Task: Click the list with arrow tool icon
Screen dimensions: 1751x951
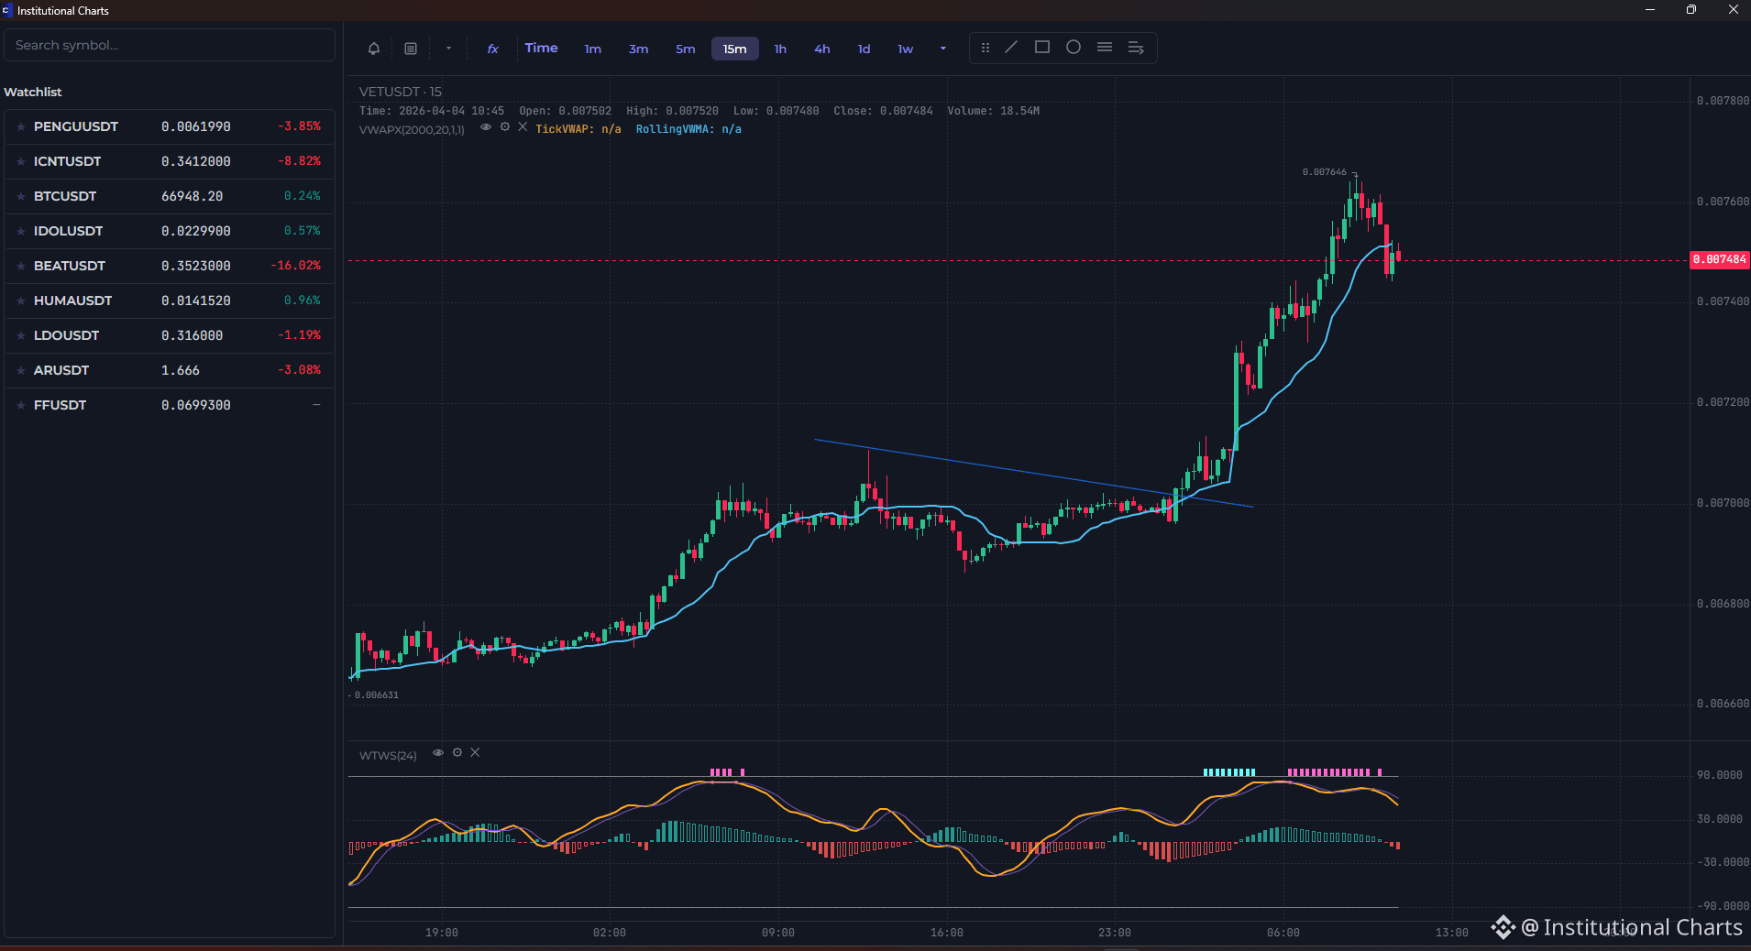Action: (x=1136, y=48)
